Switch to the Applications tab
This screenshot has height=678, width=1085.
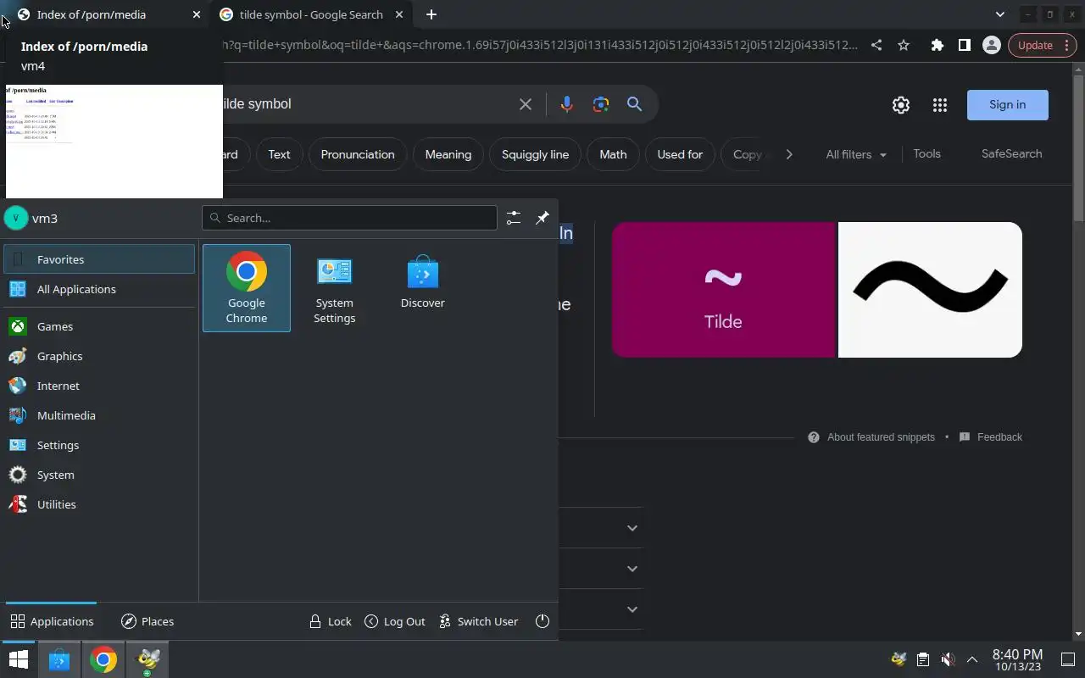[x=52, y=621]
